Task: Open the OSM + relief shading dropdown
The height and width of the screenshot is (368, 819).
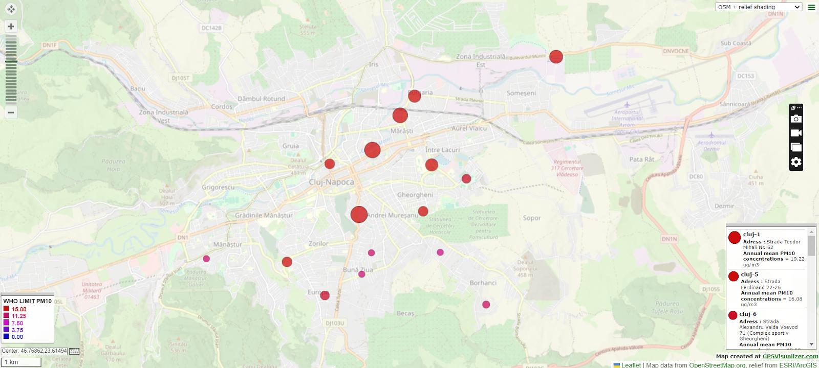Action: 758,7
